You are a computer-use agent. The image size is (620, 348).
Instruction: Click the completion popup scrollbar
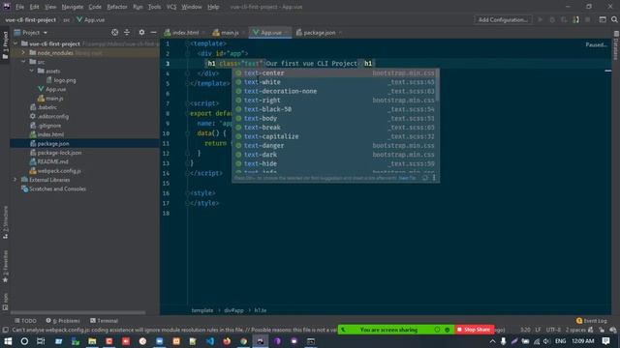438,84
